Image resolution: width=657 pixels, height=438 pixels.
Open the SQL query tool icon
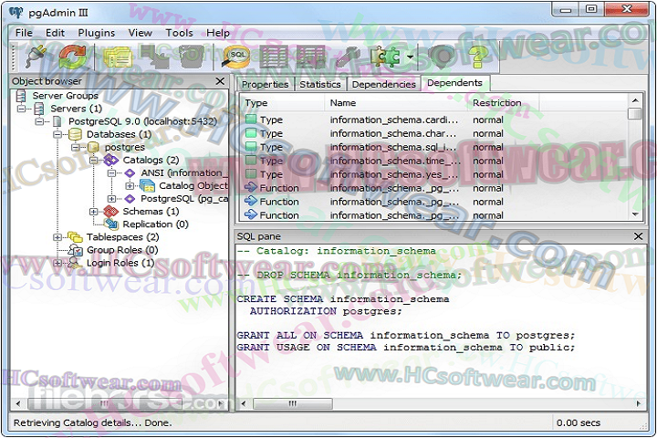(236, 57)
